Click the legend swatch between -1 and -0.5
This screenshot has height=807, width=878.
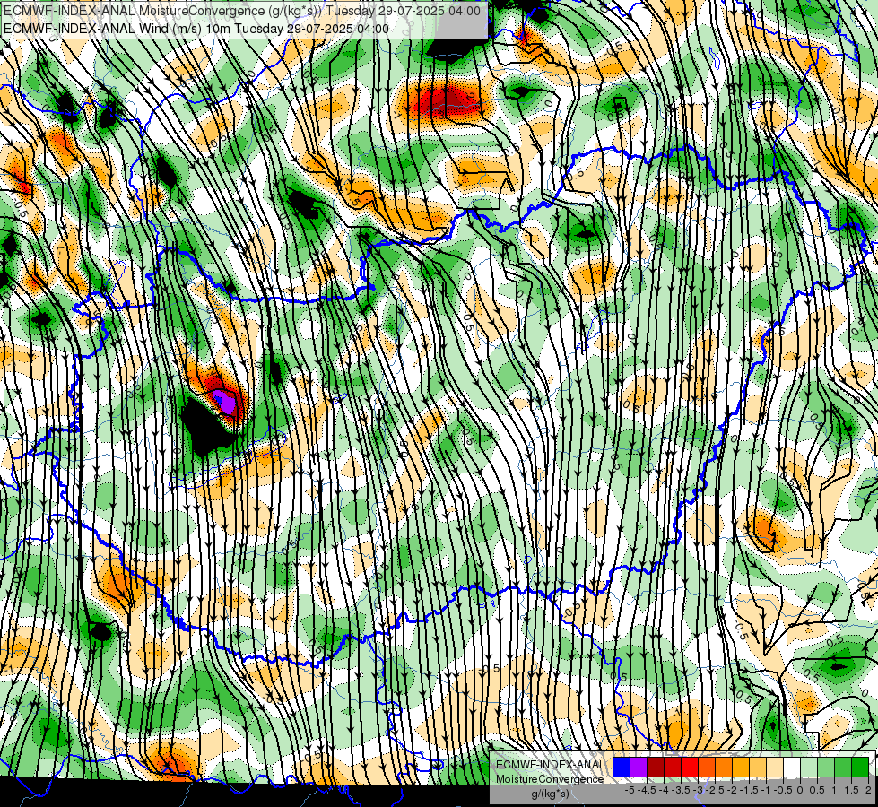[775, 767]
